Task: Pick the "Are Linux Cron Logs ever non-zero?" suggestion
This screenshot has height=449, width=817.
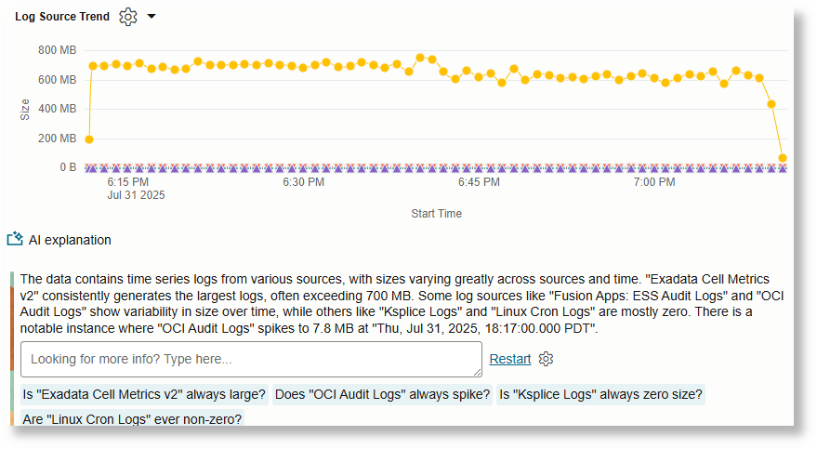Action: coord(132,419)
